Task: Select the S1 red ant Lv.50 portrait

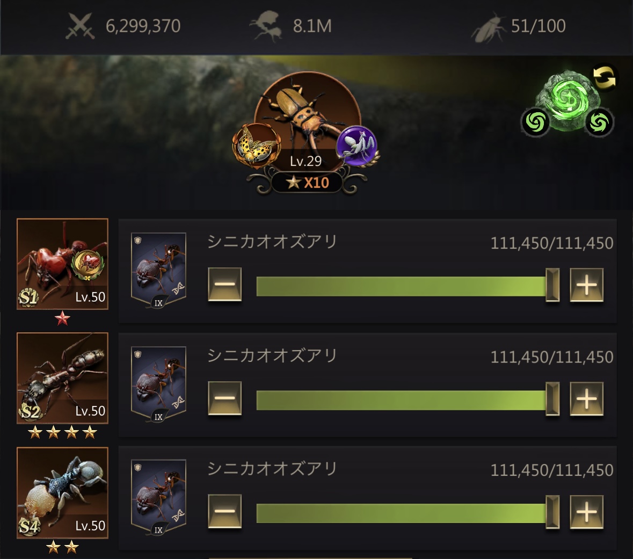Action: pyautogui.click(x=63, y=264)
